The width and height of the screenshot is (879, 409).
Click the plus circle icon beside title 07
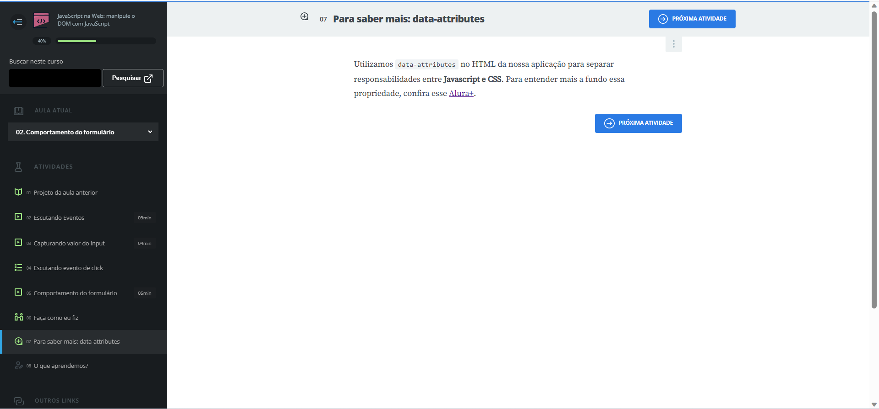(304, 16)
